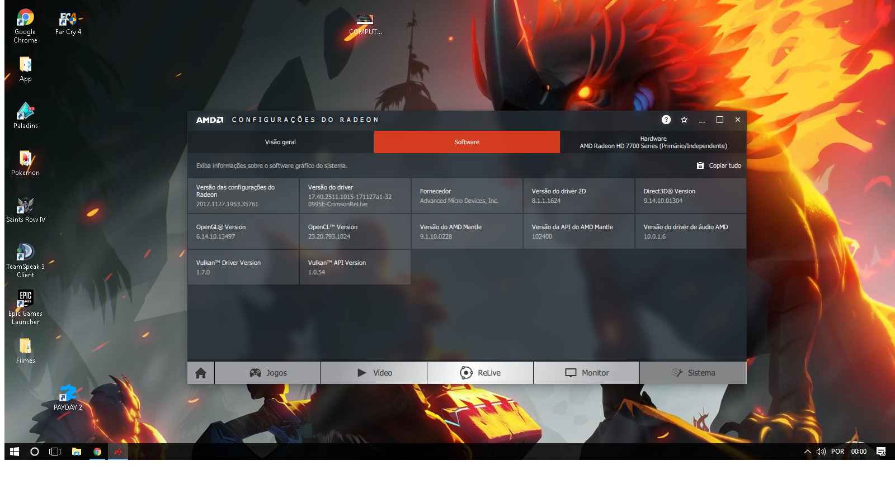Image resolution: width=895 pixels, height=503 pixels.
Task: Click POR language indicator
Action: point(837,452)
